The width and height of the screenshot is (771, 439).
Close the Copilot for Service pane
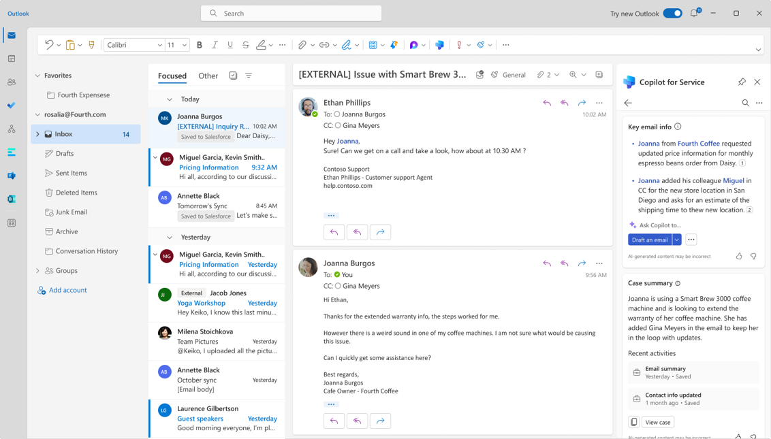tap(757, 82)
